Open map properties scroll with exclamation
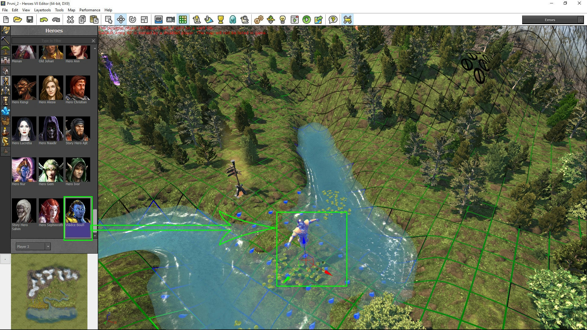Viewport: 587px width, 330px height. tap(197, 20)
